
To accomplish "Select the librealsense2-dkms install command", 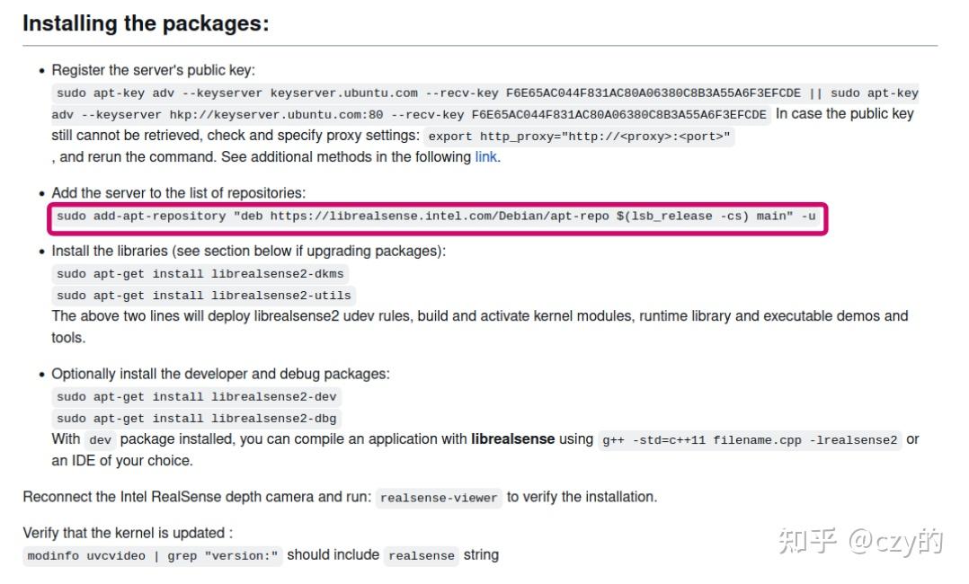I will click(x=200, y=274).
